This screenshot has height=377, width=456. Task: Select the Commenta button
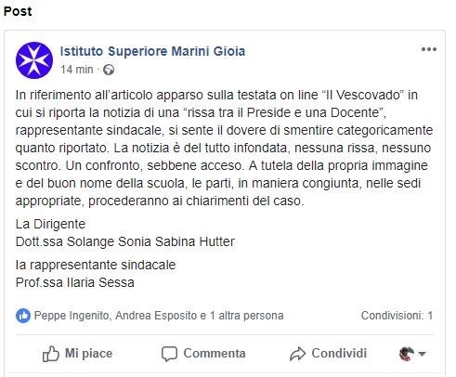[203, 354]
